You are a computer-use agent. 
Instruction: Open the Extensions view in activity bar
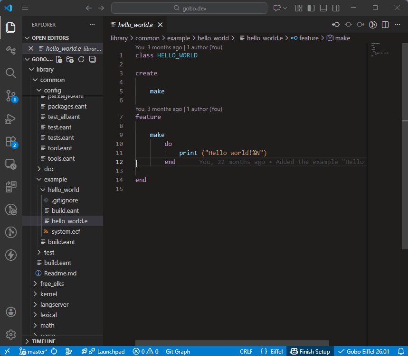pyautogui.click(x=11, y=141)
